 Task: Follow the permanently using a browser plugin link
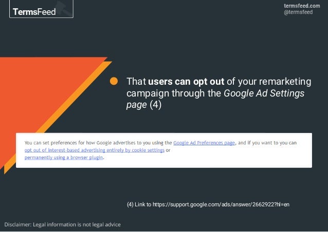pos(64,158)
